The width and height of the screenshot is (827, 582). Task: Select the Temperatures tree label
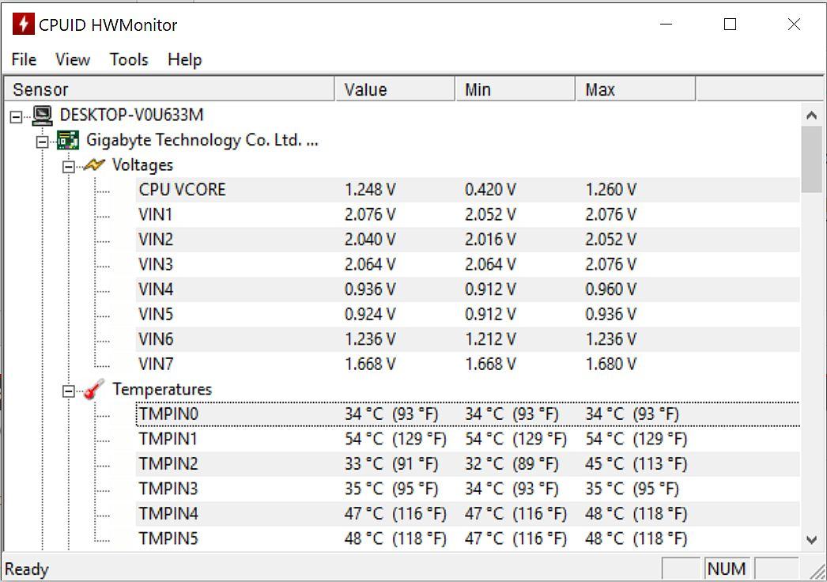162,389
